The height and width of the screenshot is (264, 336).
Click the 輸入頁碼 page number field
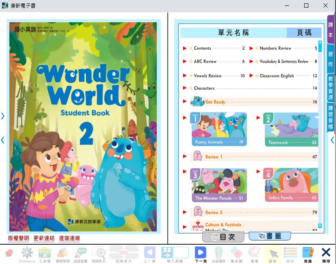tap(175, 253)
